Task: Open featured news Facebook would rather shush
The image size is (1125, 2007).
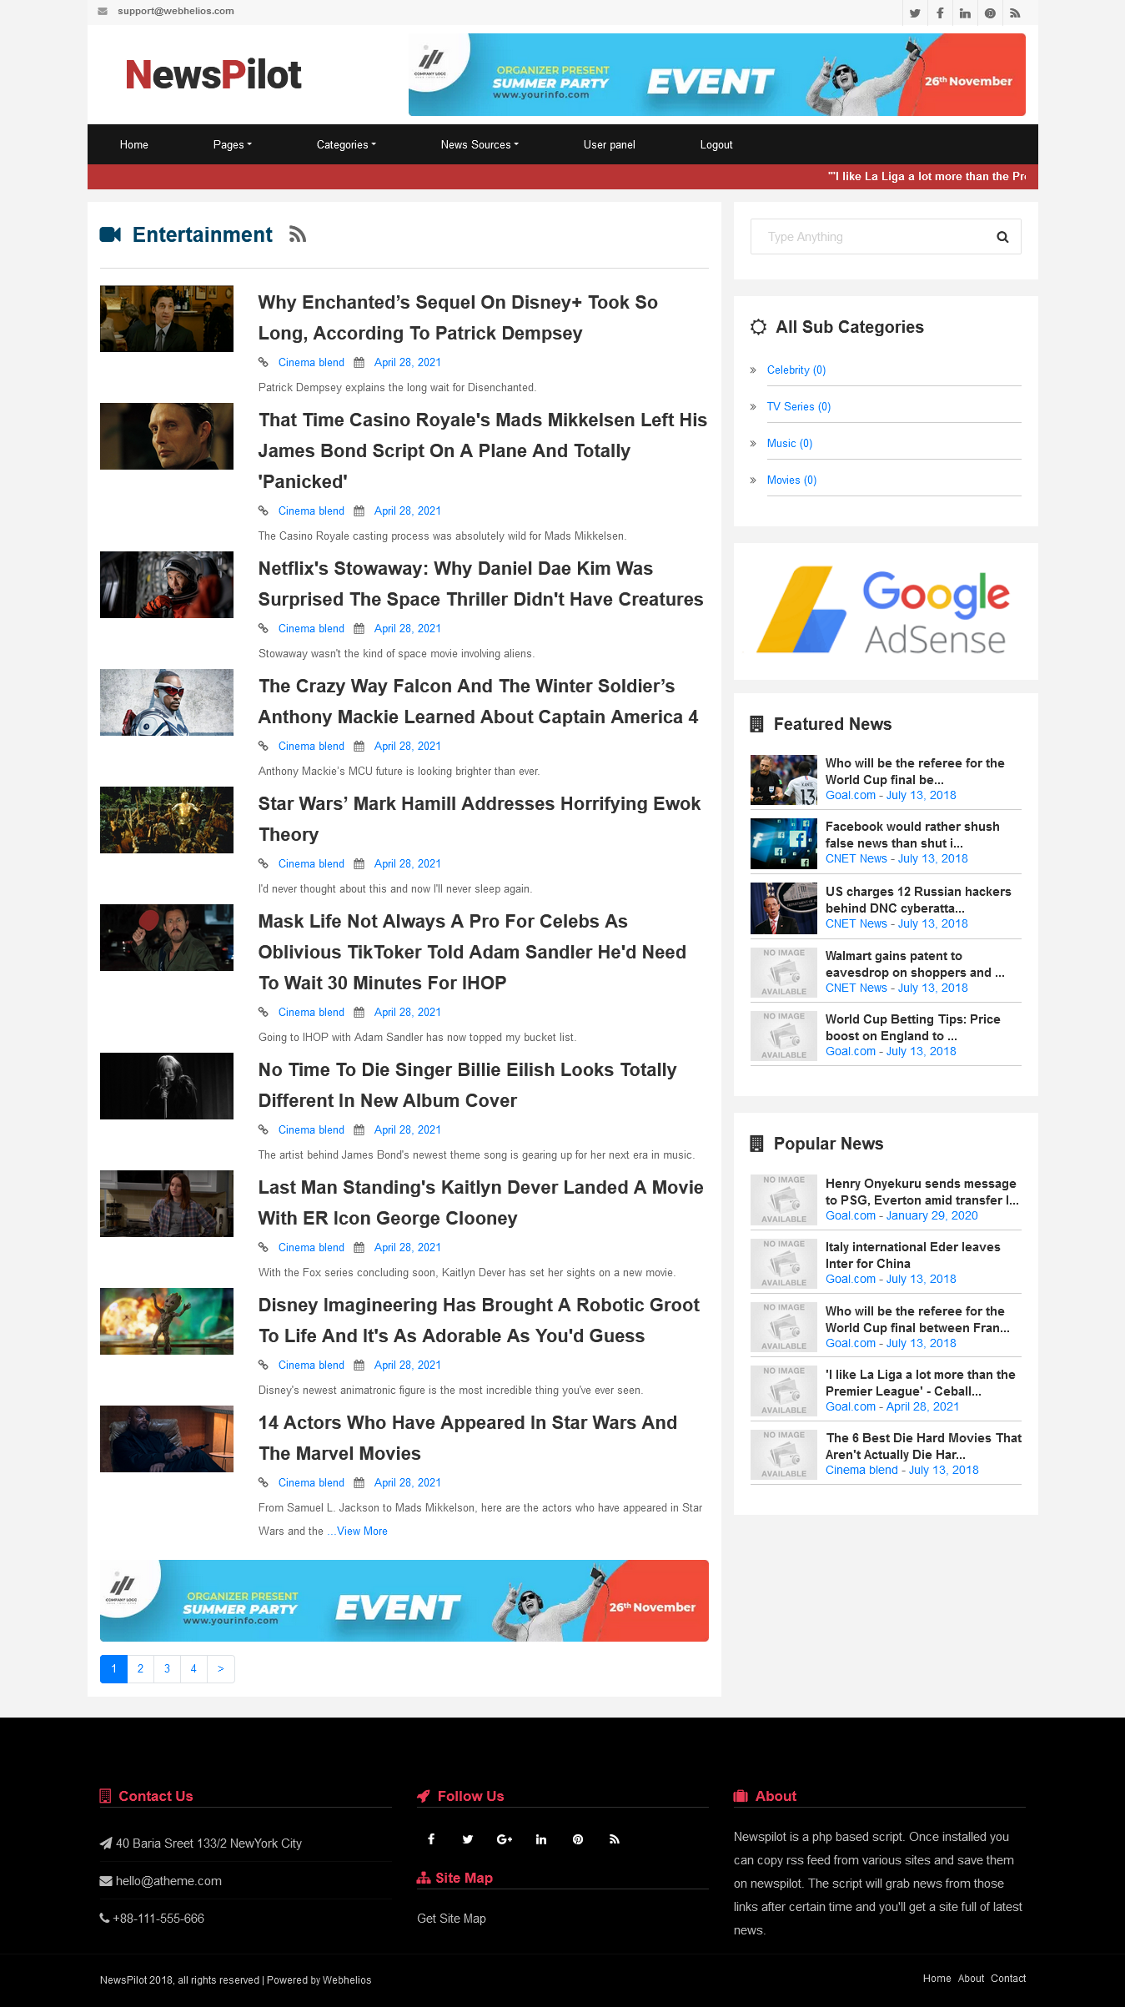Action: point(912,835)
